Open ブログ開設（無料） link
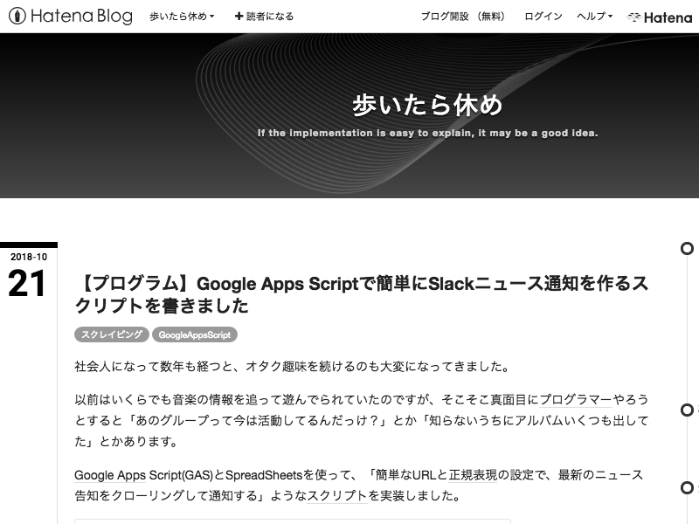This screenshot has width=699, height=524. point(463,17)
